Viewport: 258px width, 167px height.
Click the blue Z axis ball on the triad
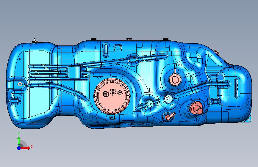19,148
